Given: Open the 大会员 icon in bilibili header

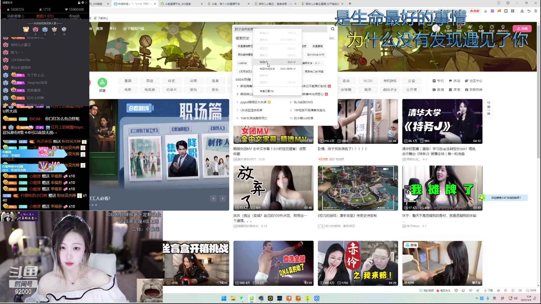Looking at the screenshot, I should coord(448,28).
